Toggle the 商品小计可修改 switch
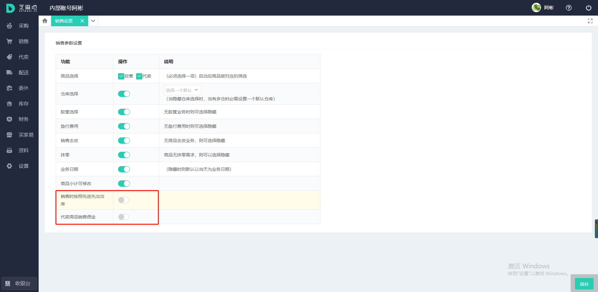The width and height of the screenshot is (598, 292). (124, 184)
